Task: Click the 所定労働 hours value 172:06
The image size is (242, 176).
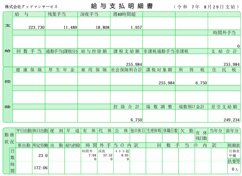Action: tap(41, 168)
